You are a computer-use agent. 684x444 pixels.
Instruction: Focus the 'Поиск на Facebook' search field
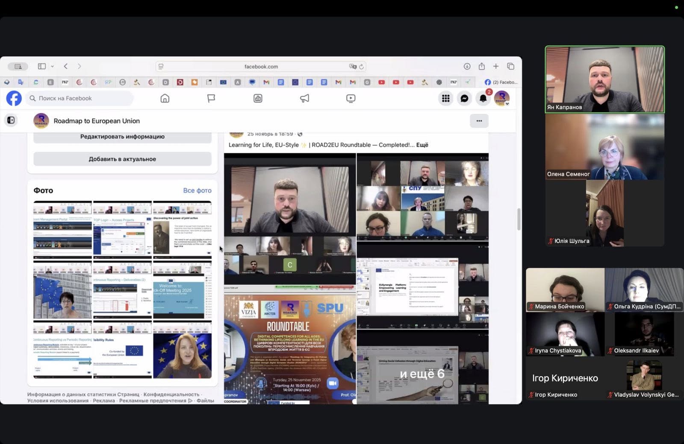click(x=80, y=98)
